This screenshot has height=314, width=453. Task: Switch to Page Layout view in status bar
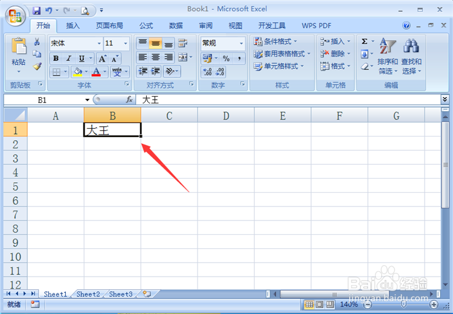(320, 304)
